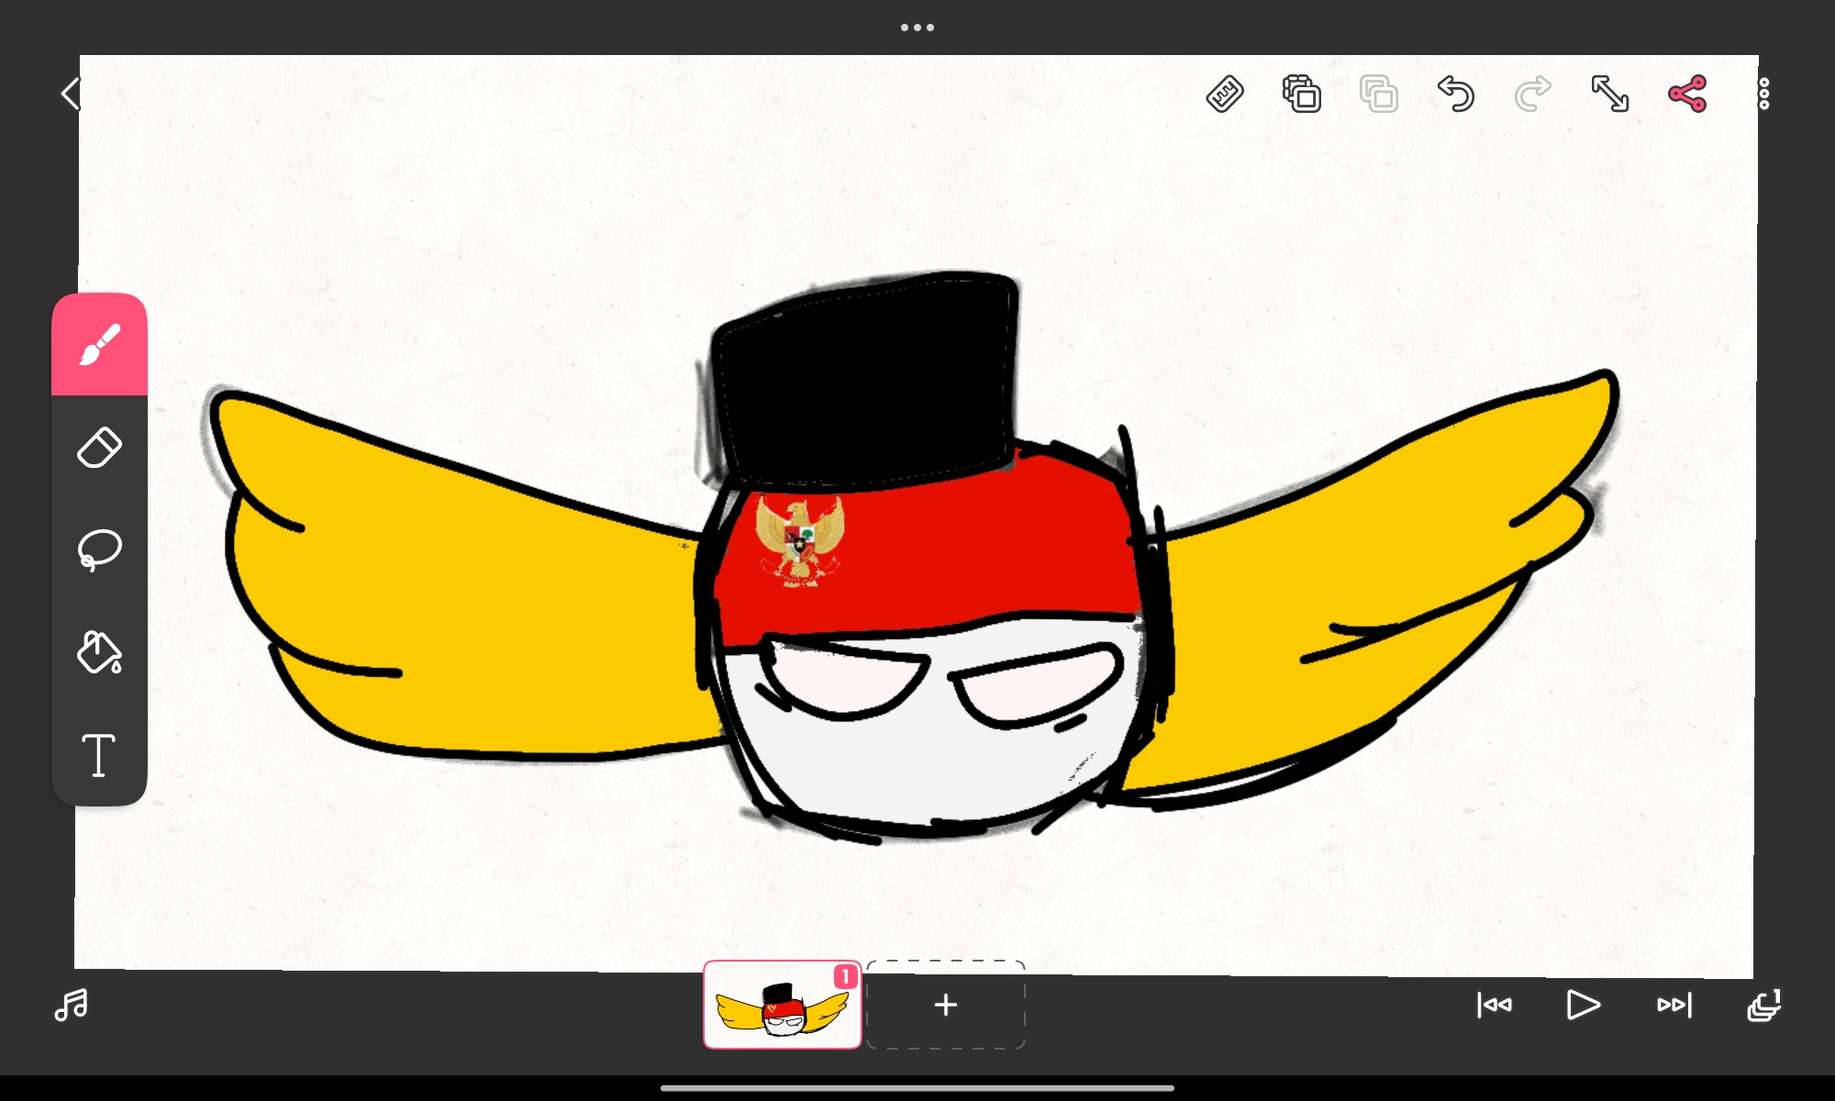Image resolution: width=1835 pixels, height=1101 pixels.
Task: Share the animation with pink share icon
Action: tap(1687, 94)
